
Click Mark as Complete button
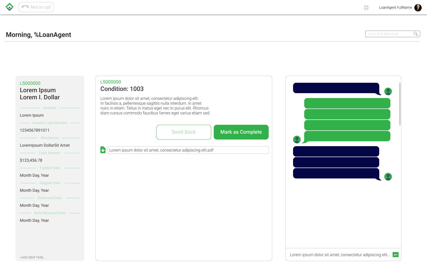coord(241,132)
